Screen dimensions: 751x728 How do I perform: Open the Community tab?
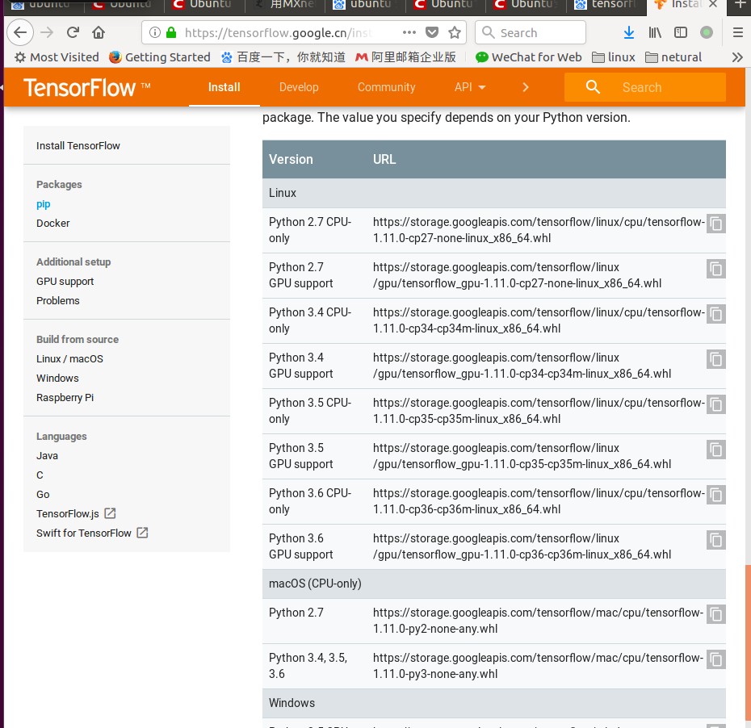[x=387, y=87]
